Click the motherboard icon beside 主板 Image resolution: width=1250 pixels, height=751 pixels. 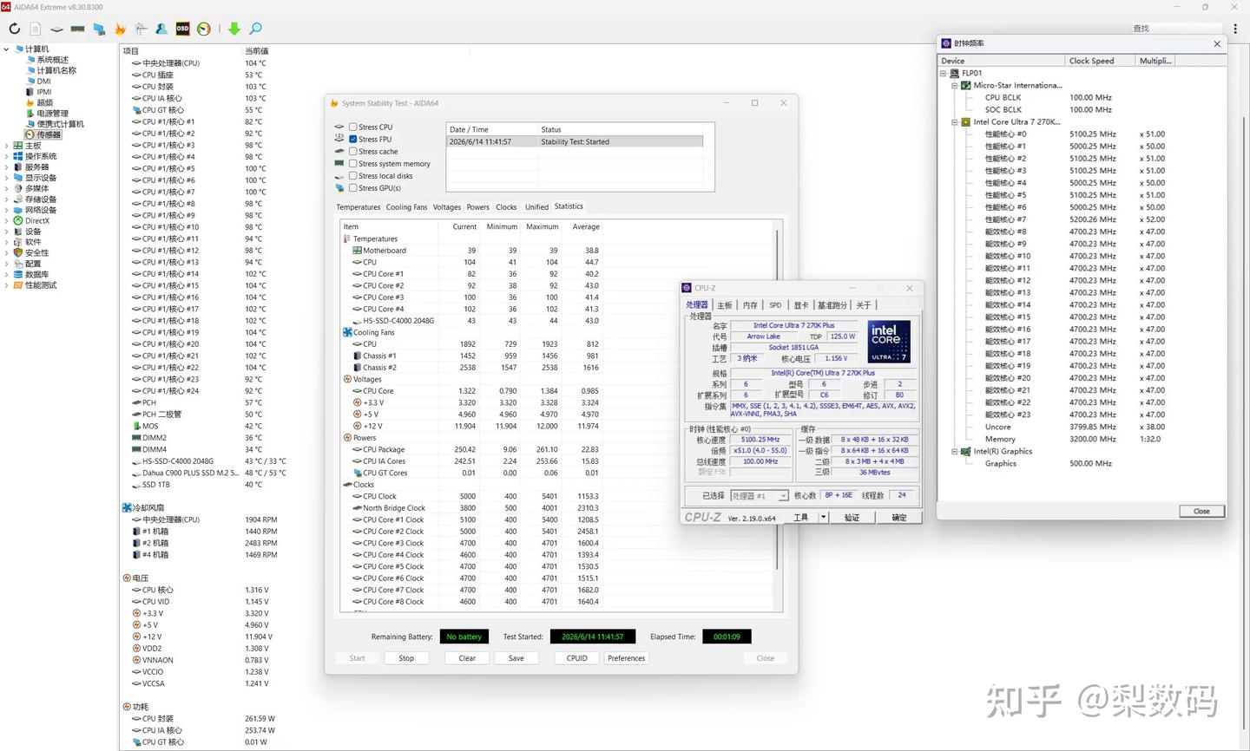click(x=18, y=146)
